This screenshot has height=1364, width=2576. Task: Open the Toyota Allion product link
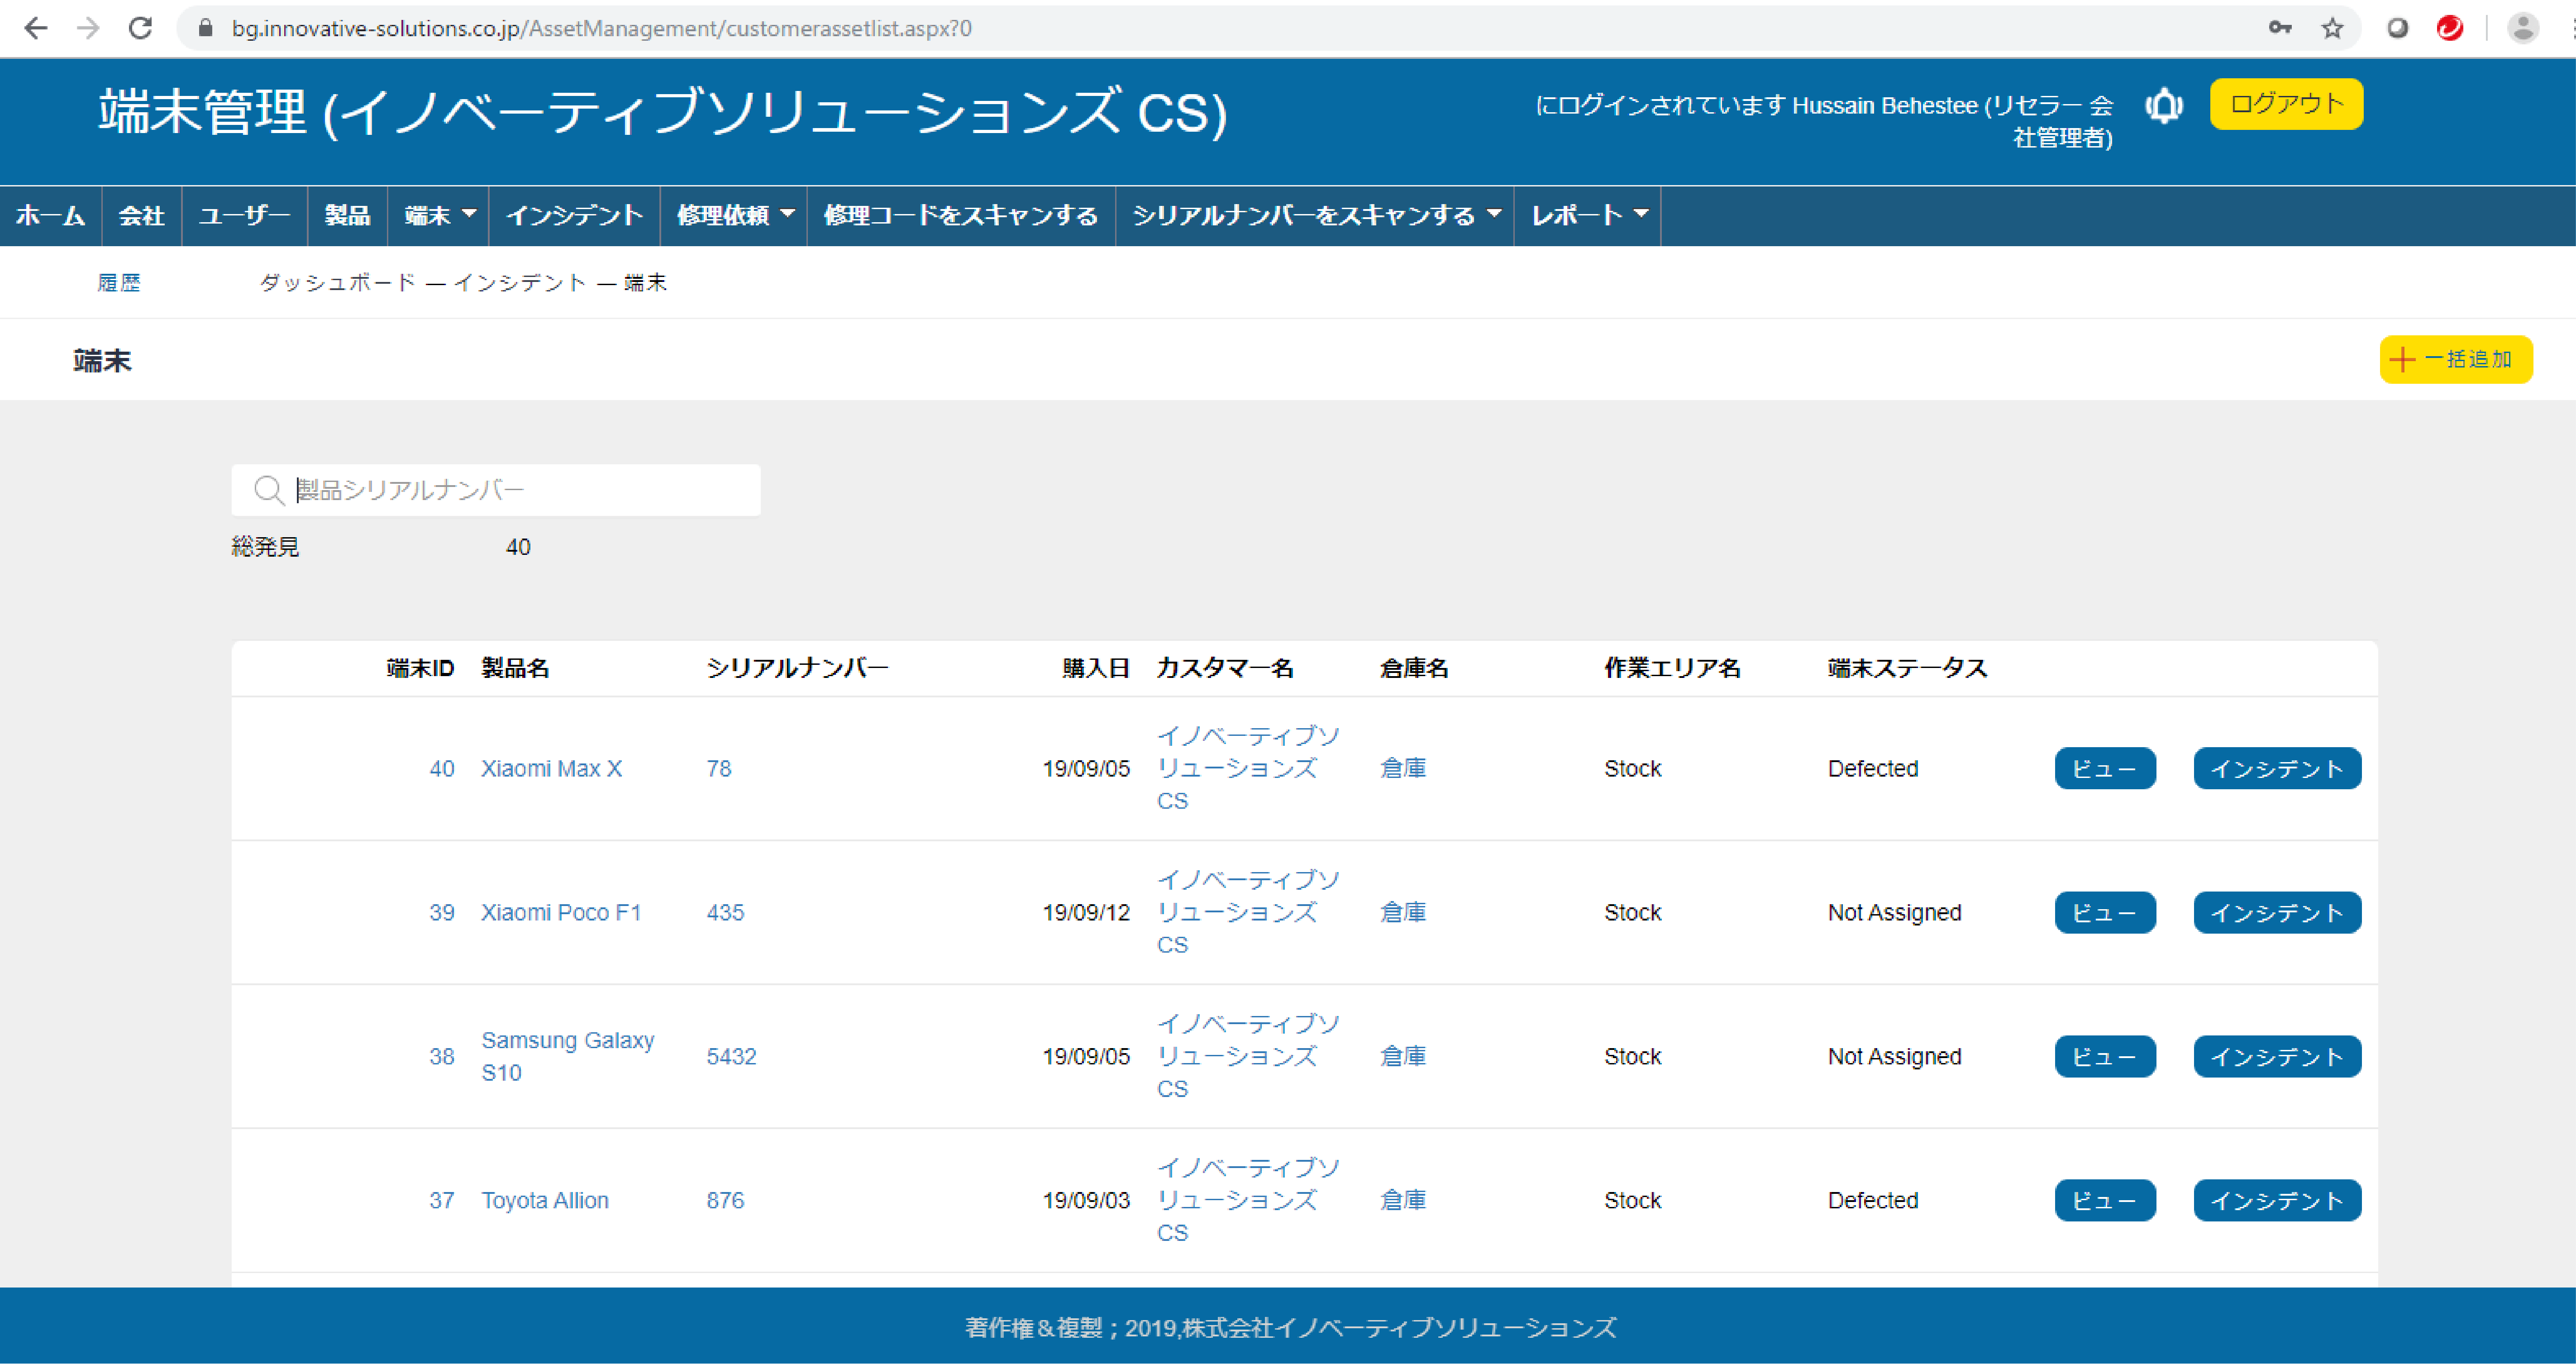(x=545, y=1200)
